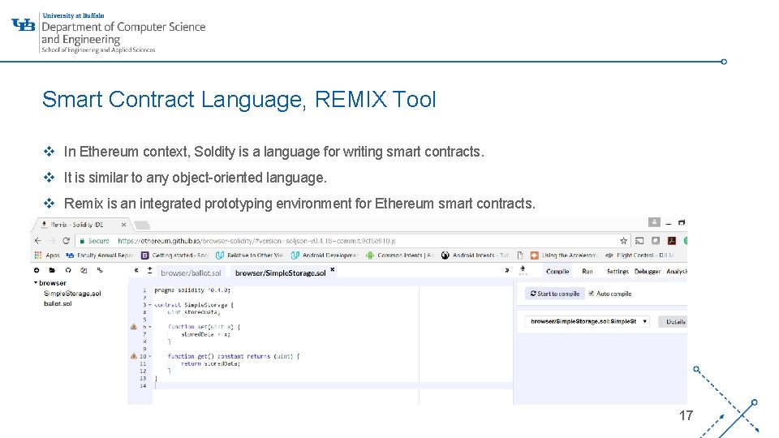This screenshot has width=779, height=438.
Task: Open ballot.sol in file tree
Action: coord(58,303)
